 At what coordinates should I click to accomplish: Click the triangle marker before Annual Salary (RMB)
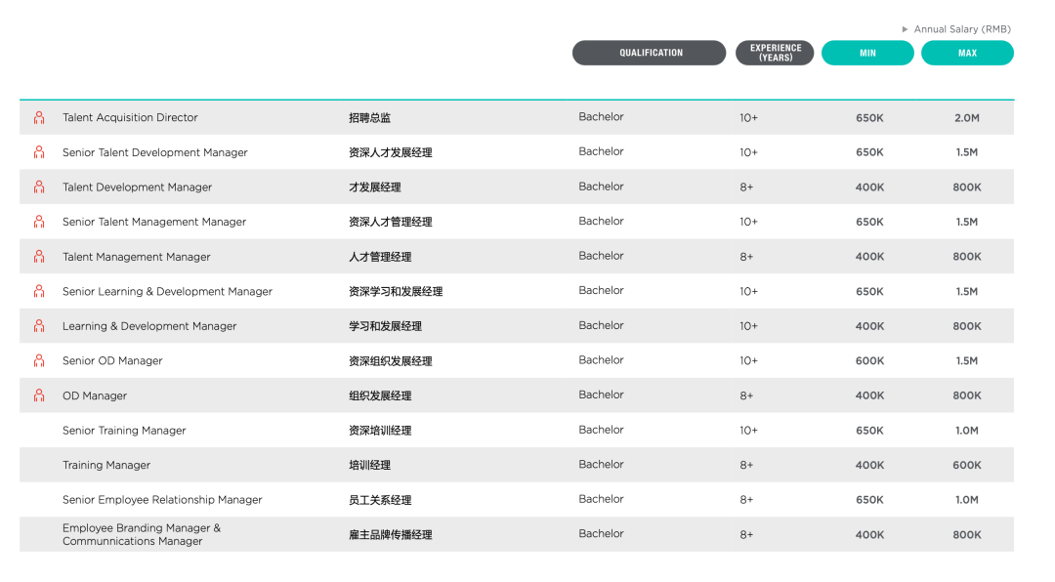(905, 29)
